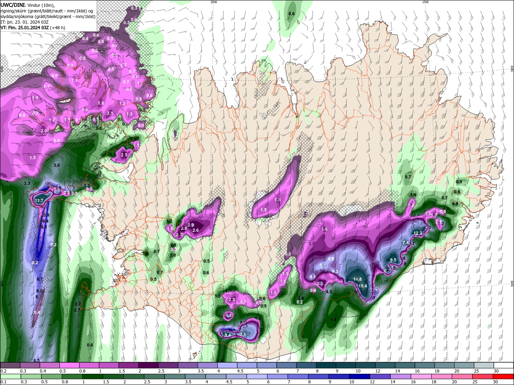Viewport: 514px width, 385px height.
Task: Select the dark purple snow swatch 2 to 2.5
Action: click(148, 365)
